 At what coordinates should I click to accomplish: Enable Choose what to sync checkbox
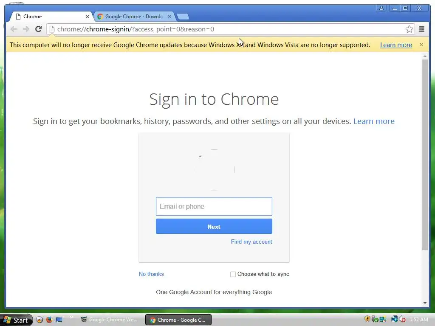(233, 274)
